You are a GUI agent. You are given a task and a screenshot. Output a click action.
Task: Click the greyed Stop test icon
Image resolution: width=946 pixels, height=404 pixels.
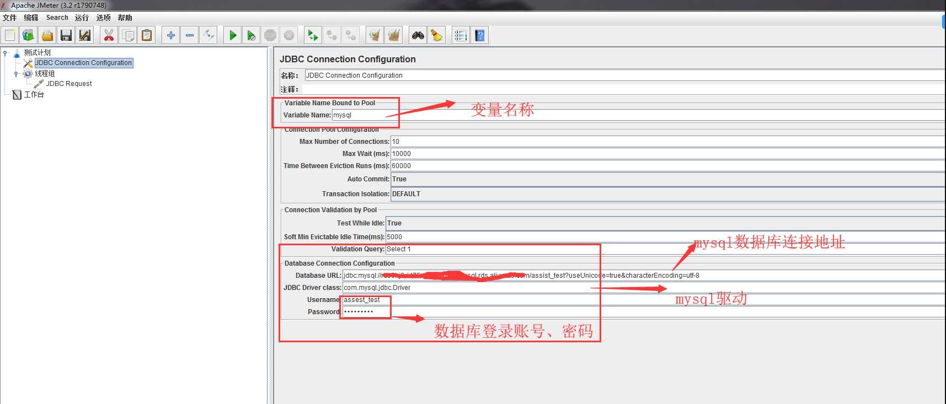[270, 35]
